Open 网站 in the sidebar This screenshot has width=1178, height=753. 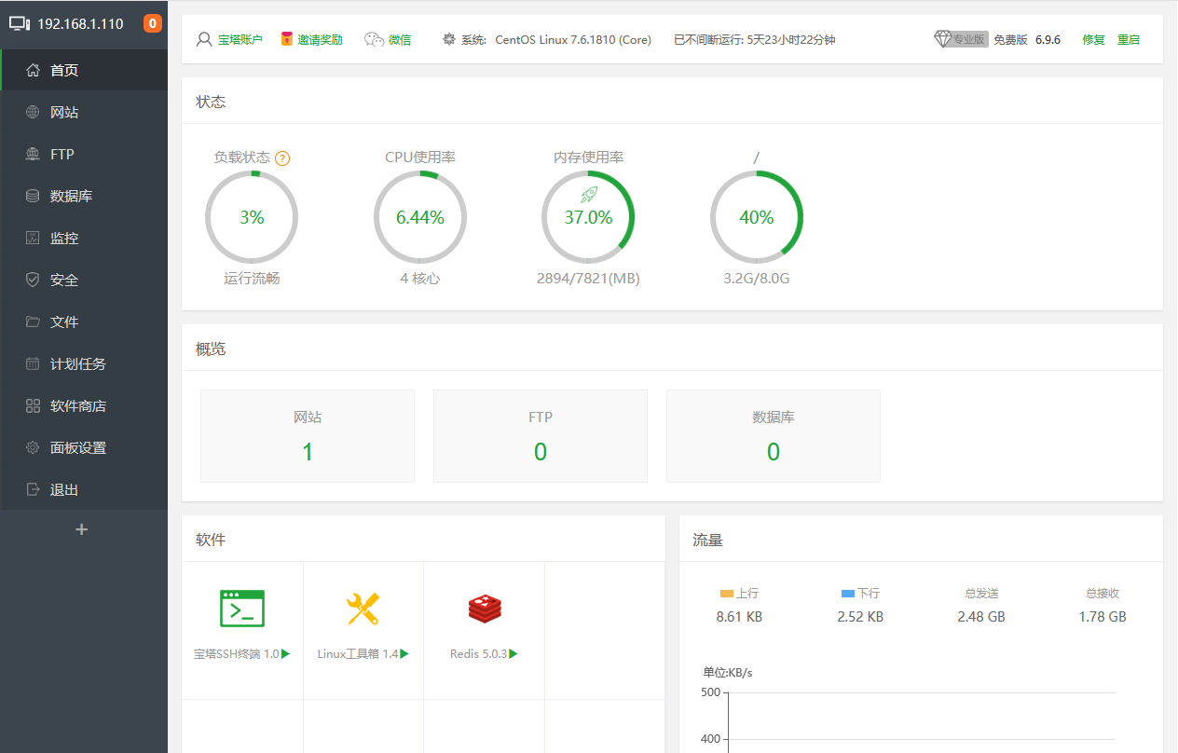64,112
